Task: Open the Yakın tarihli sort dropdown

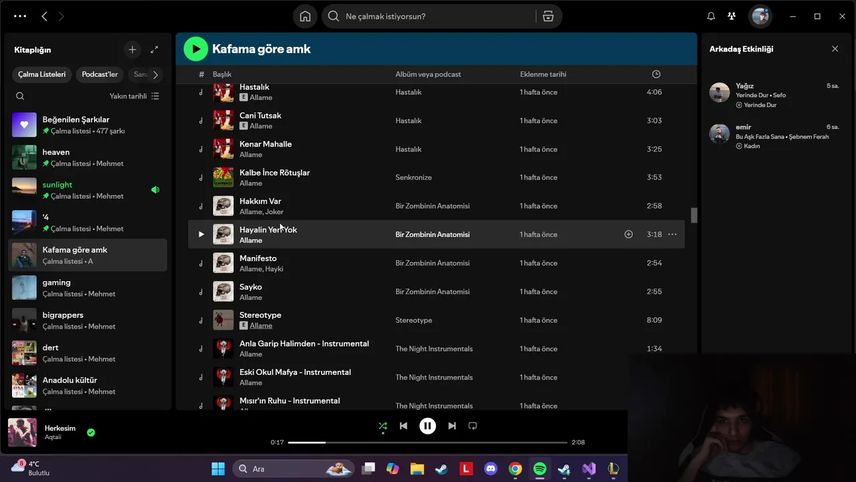Action: click(134, 96)
